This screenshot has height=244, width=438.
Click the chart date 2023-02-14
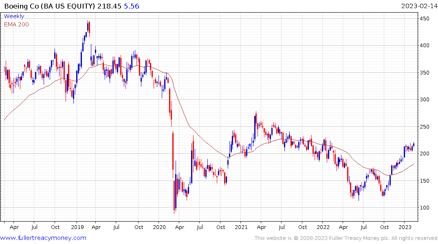419,6
